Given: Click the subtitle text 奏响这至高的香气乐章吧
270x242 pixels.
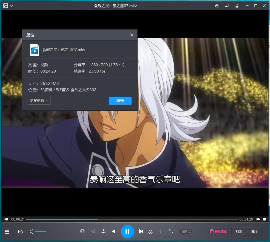Looking at the screenshot, I should point(135,179).
